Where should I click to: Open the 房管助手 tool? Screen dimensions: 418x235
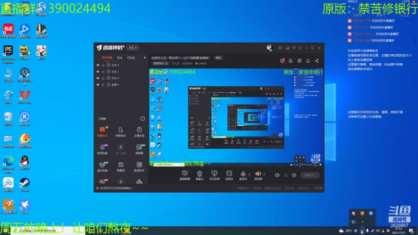pyautogui.click(x=121, y=132)
